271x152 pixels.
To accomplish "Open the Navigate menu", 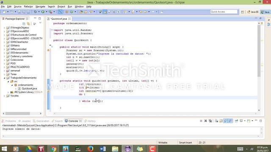I will (40, 7).
